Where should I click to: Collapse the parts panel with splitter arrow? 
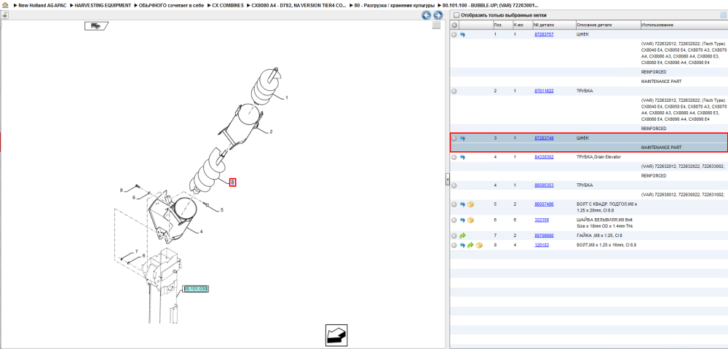447,178
